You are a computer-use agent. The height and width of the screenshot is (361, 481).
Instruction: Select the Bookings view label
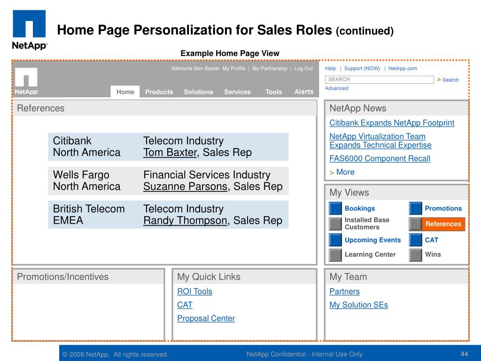pos(360,208)
